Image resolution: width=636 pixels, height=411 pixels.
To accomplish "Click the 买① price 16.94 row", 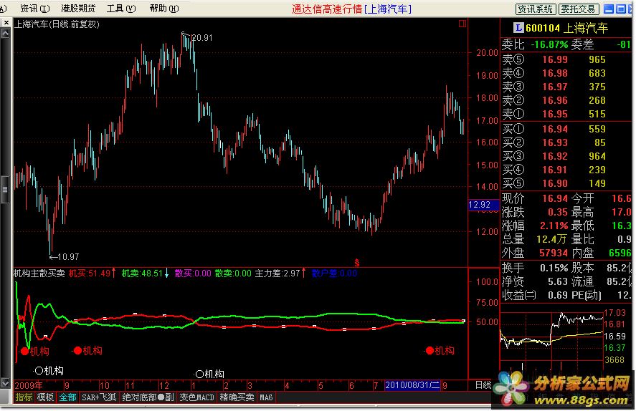I will 566,129.
